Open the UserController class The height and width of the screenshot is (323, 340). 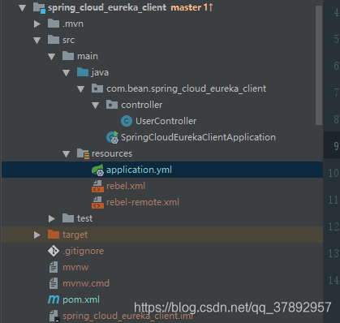[166, 121]
